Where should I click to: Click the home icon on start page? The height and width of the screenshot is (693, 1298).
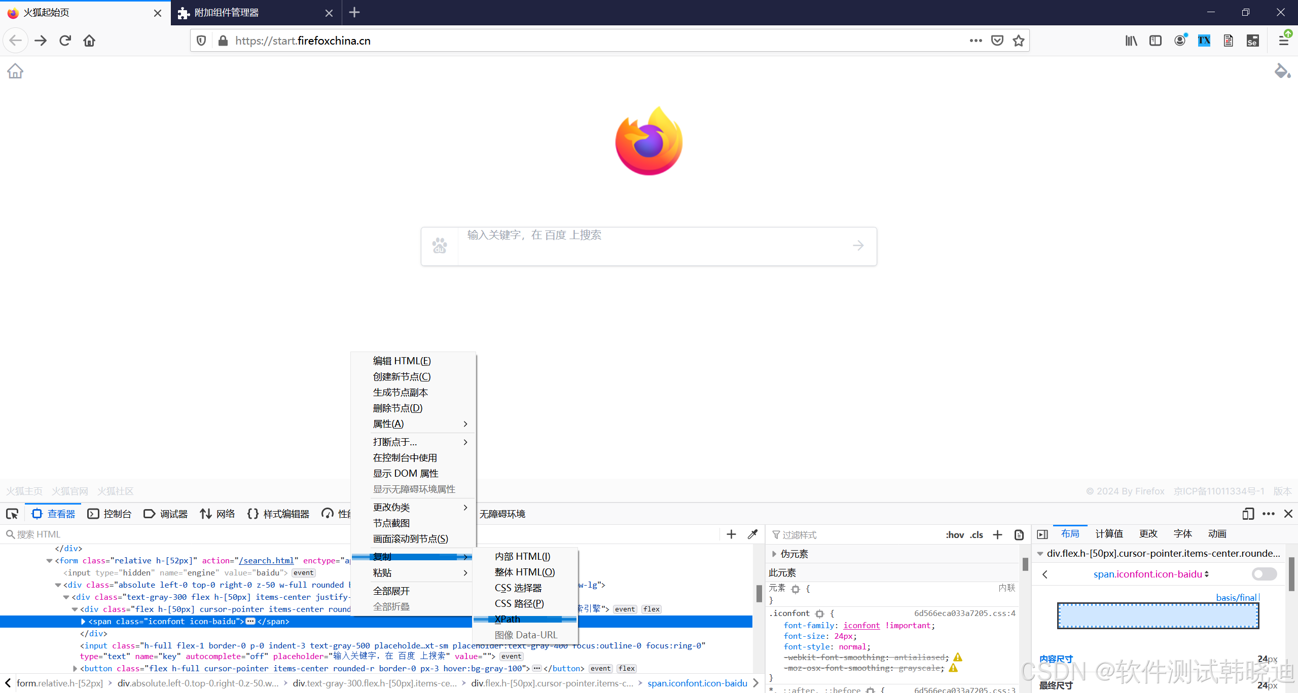tap(15, 71)
